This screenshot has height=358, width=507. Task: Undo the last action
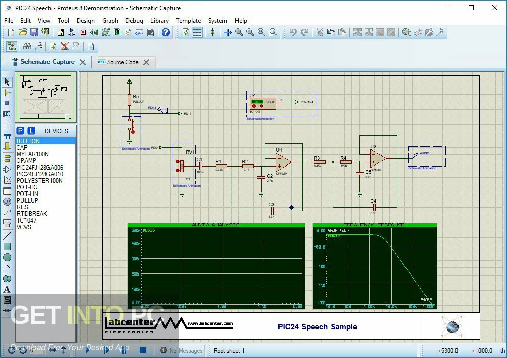point(293,32)
